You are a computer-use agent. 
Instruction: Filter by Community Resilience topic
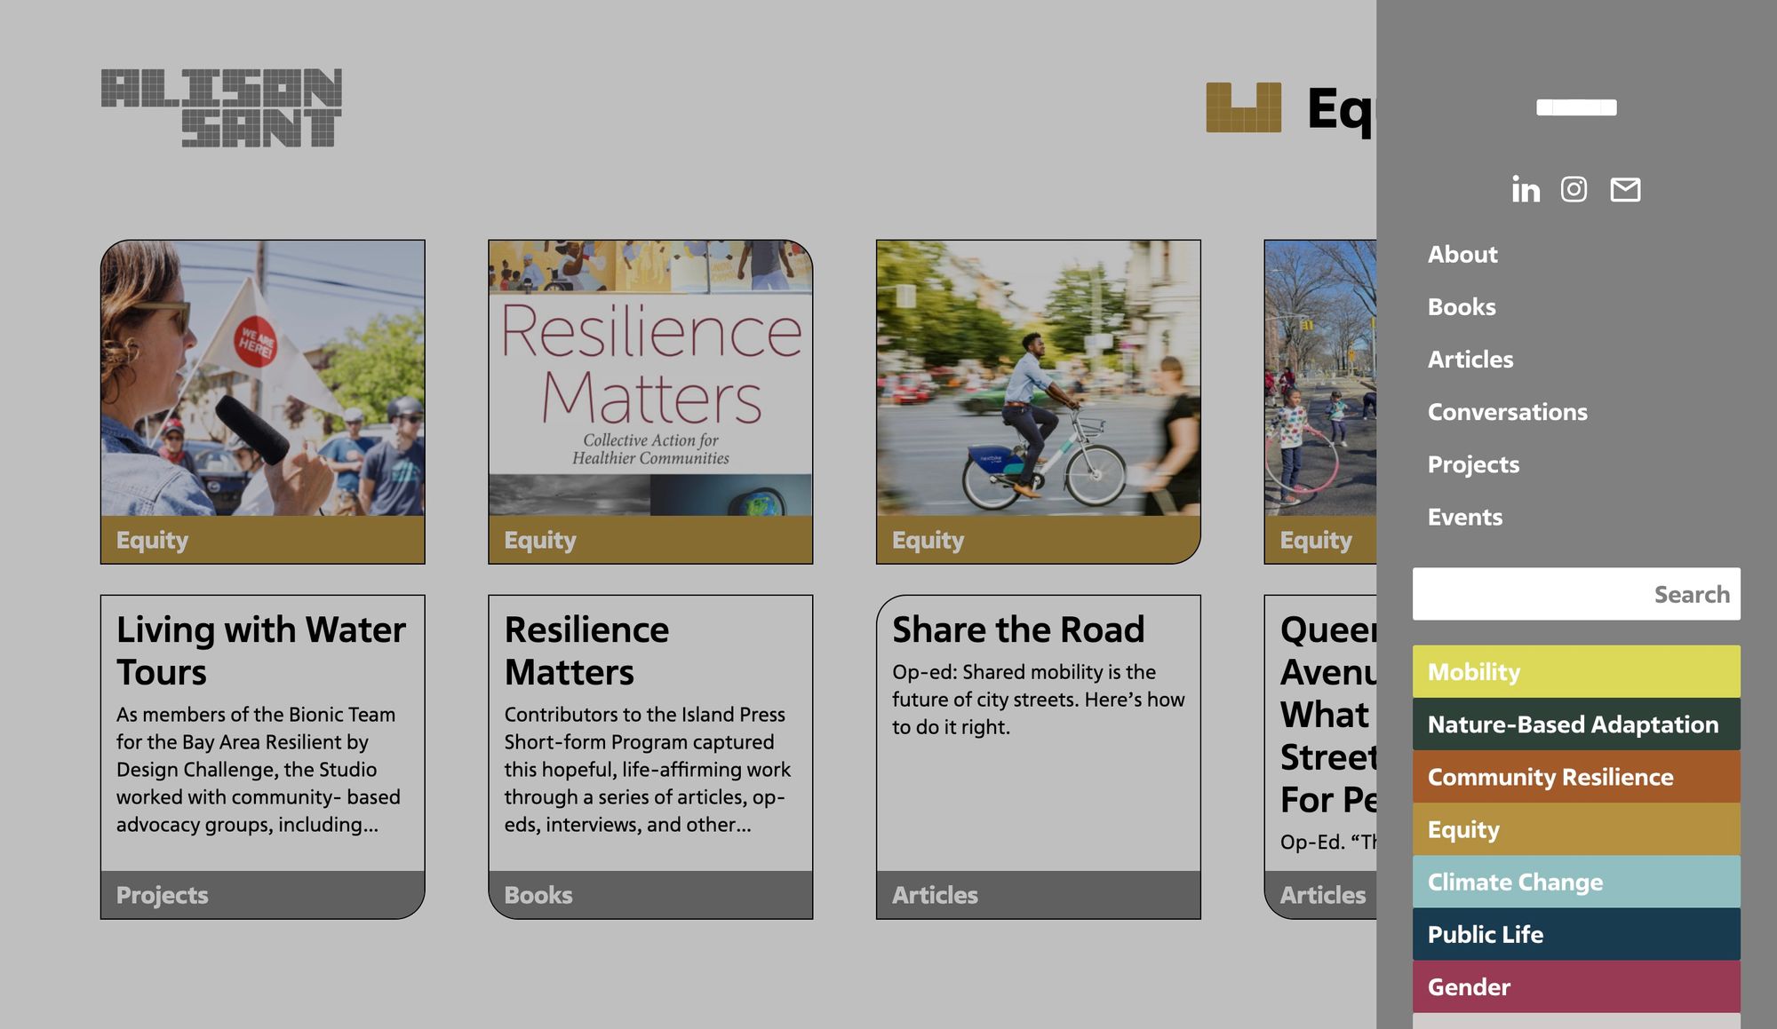coord(1576,777)
